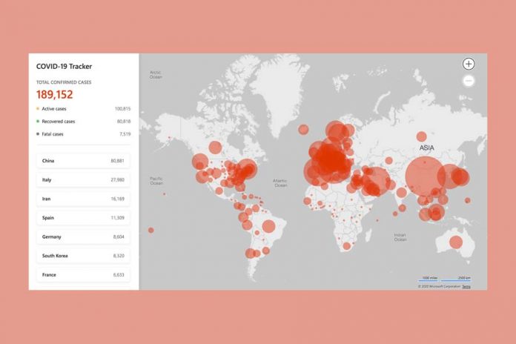Select the large bubble over China

click(x=425, y=176)
